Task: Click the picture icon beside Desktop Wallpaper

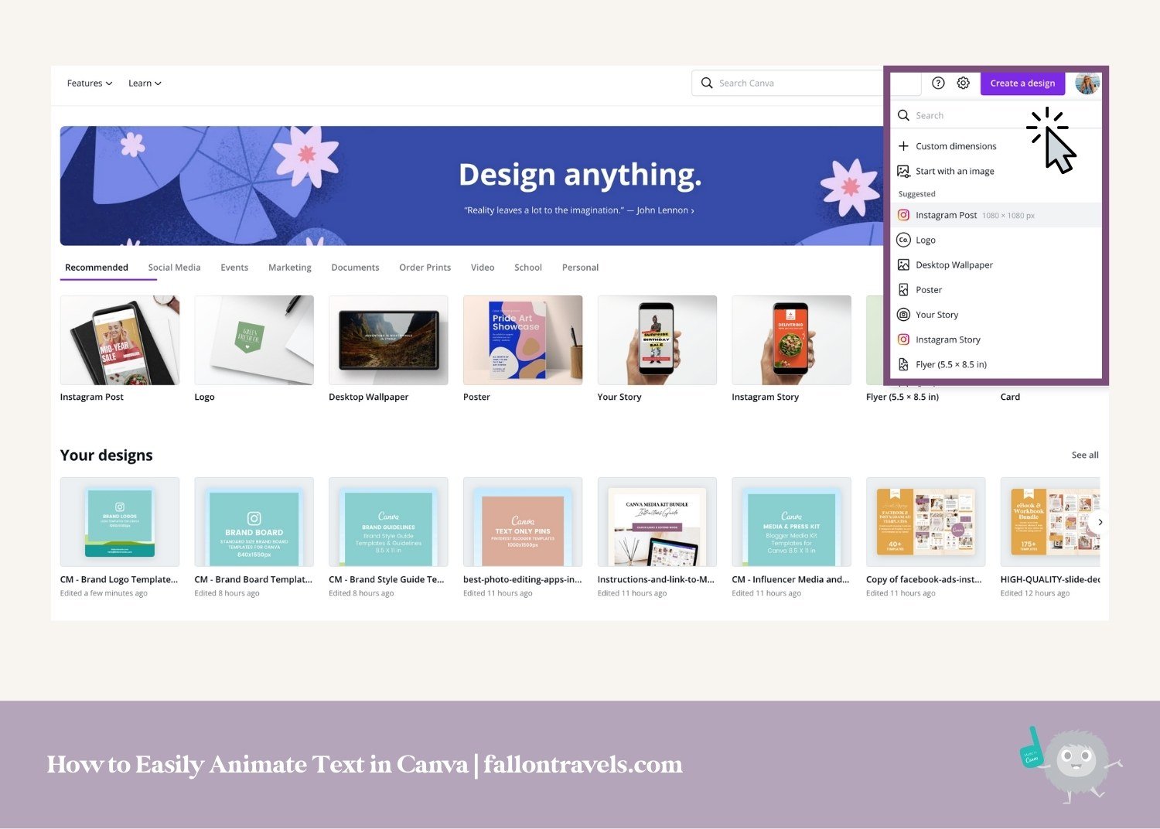Action: click(x=903, y=264)
